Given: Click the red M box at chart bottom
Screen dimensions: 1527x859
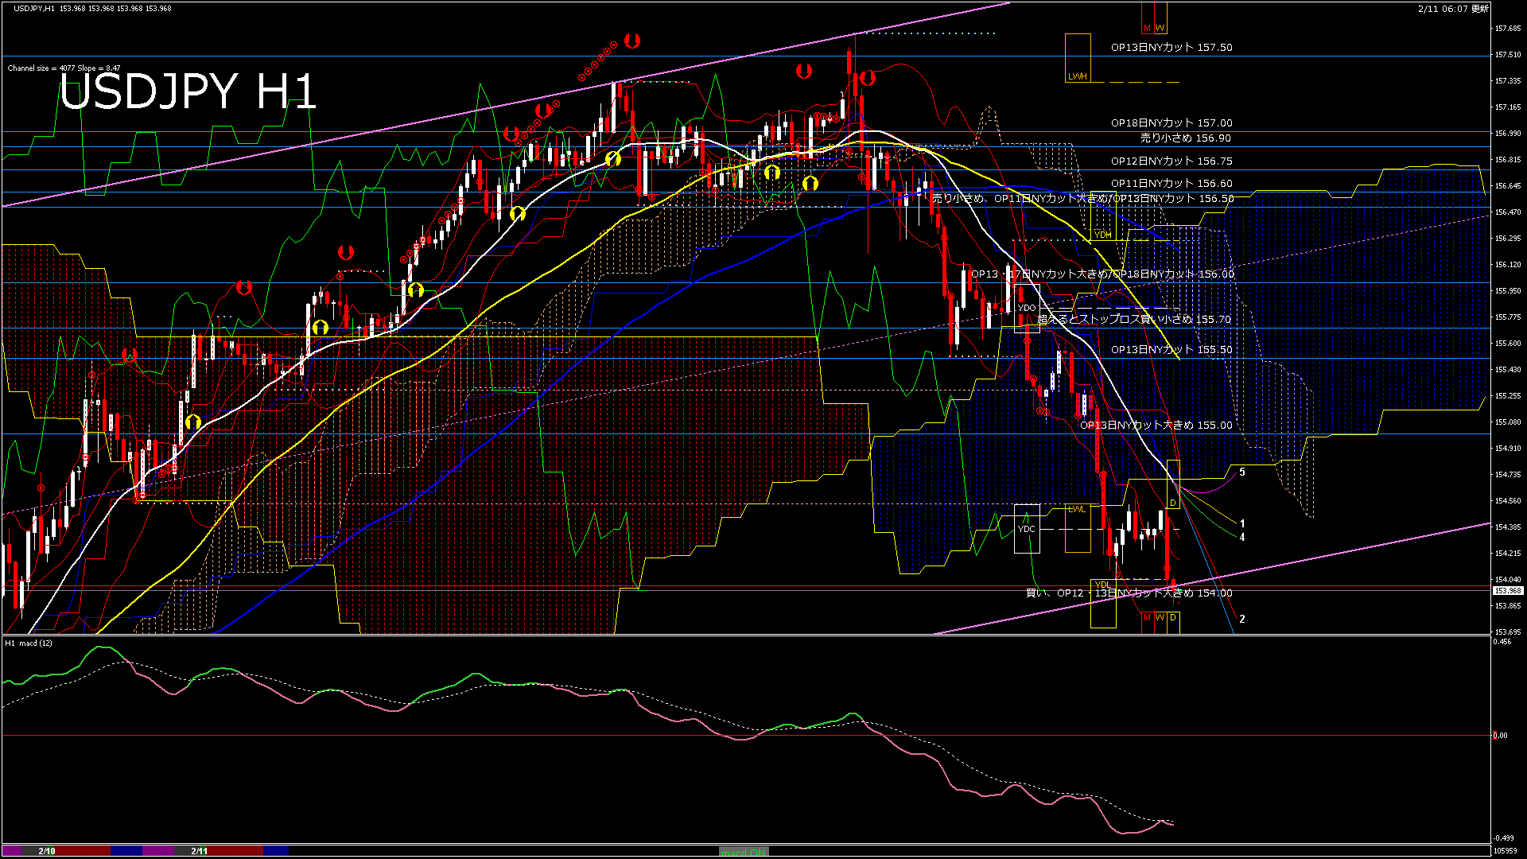Looking at the screenshot, I should point(1147,618).
